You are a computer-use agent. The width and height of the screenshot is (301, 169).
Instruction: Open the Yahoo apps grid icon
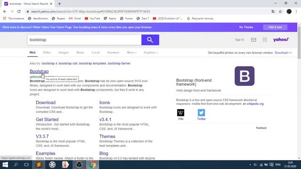point(265,39)
